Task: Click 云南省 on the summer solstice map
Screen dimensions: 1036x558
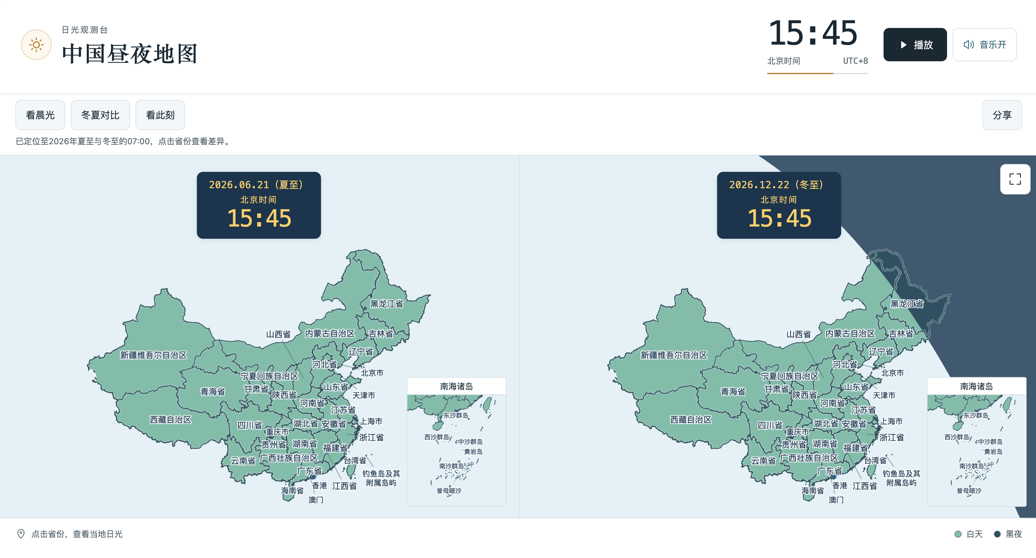Action: coord(243,461)
